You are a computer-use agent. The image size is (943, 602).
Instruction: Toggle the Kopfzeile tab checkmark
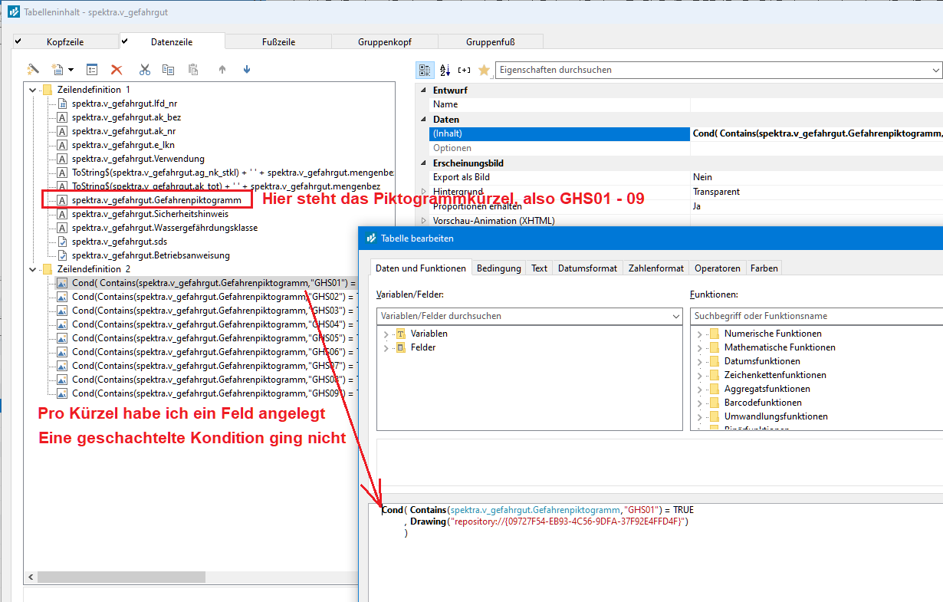pos(18,41)
